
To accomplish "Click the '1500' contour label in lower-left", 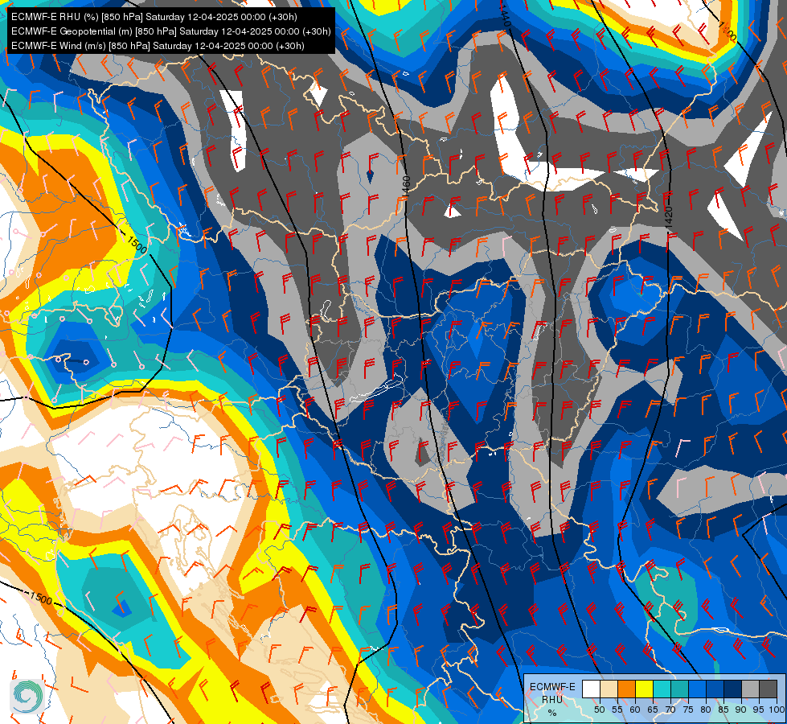I will 41,599.
